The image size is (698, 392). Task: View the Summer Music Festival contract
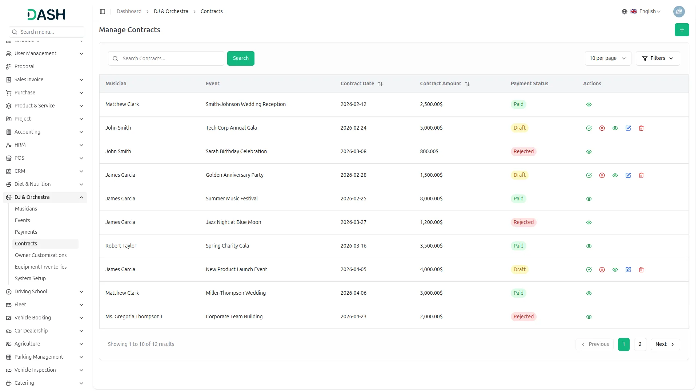(589, 199)
